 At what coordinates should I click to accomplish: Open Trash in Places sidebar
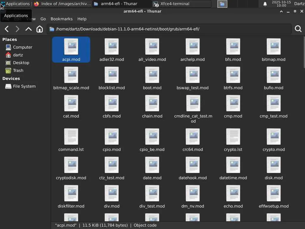point(18,70)
